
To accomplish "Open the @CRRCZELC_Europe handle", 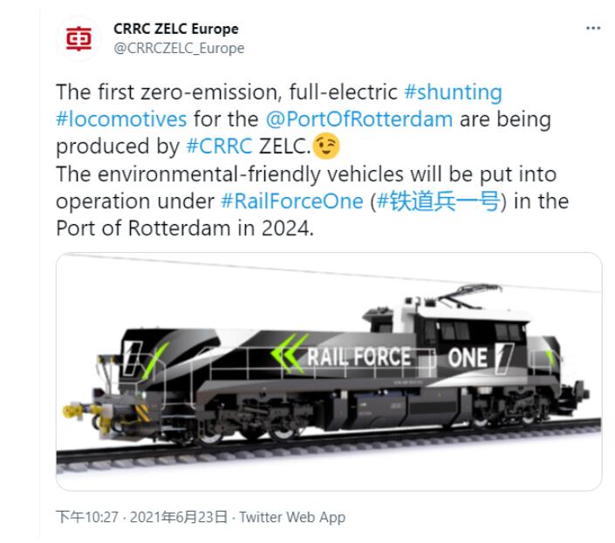I will click(x=179, y=49).
